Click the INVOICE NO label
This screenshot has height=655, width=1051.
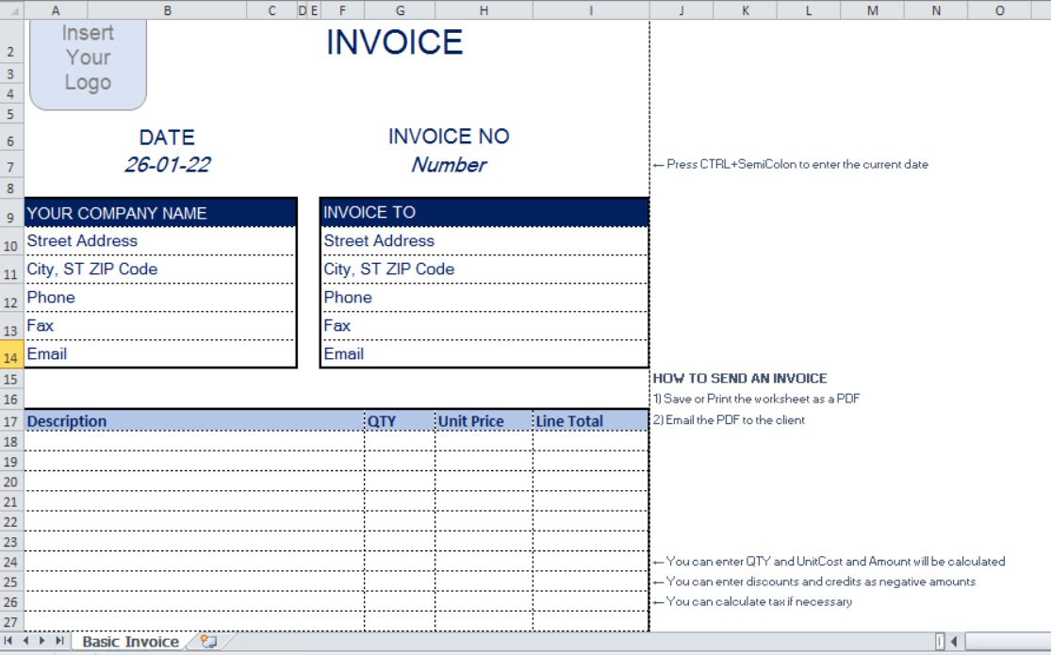449,137
